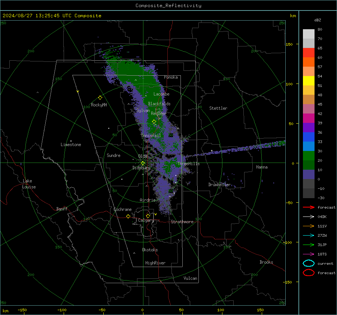The height and width of the screenshot is (315, 337).
Task: Click the Limestone label
Action: (71, 145)
